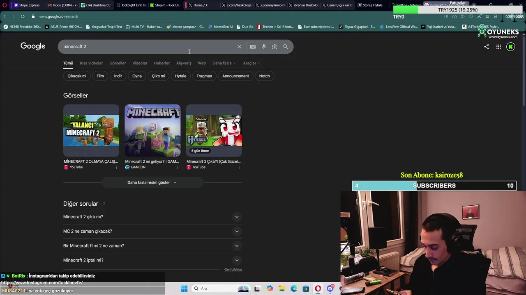Search by image with Google Lens icon
Screen dimensions: 526x295
coord(275,47)
